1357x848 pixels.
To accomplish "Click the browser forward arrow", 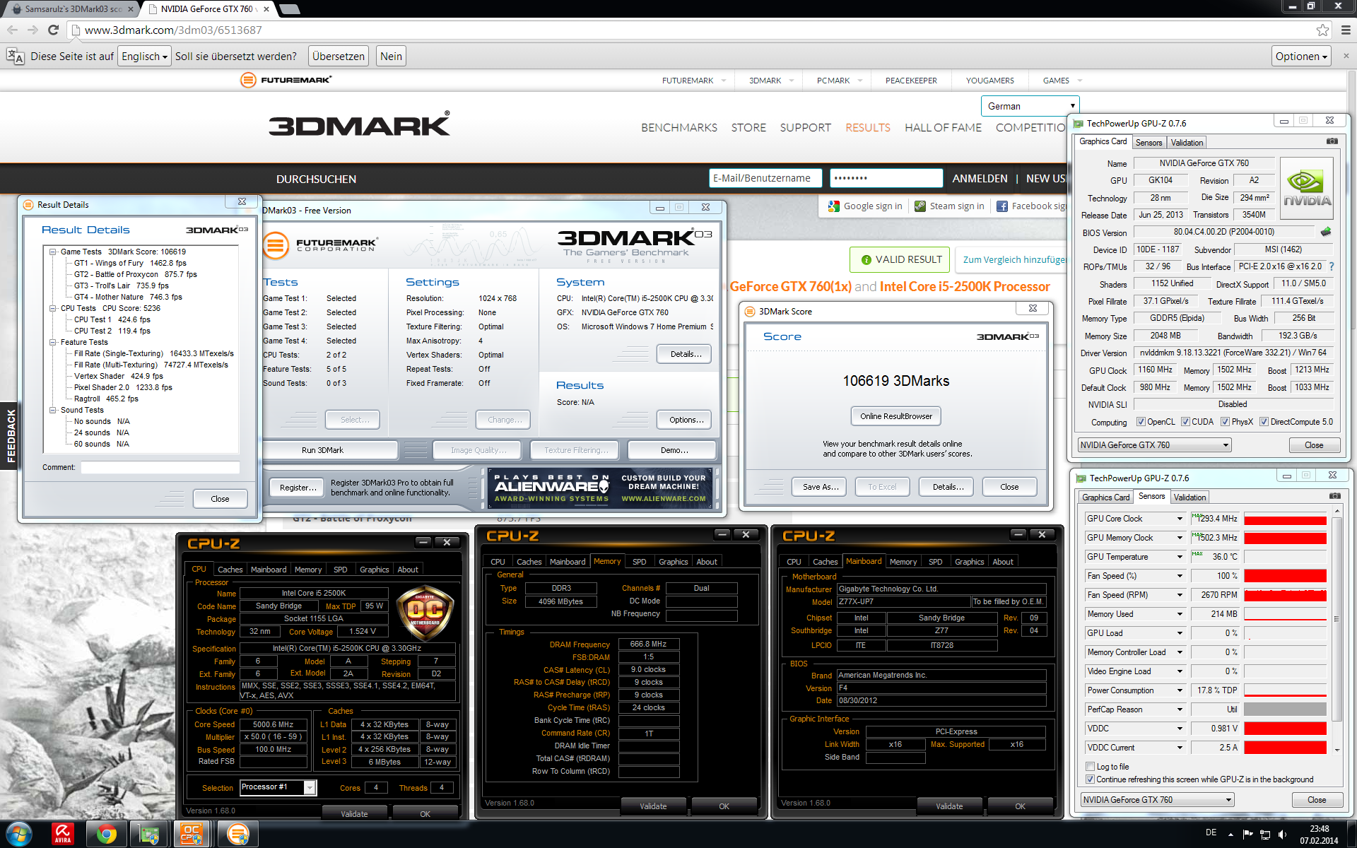I will click(33, 30).
